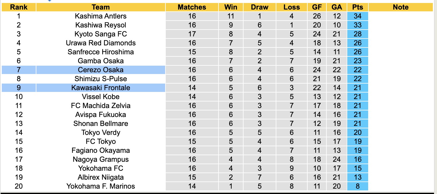Screen dimensions: 437x194
Task: Select the highlighted Cerezo Osaka row
Action: 101,70
